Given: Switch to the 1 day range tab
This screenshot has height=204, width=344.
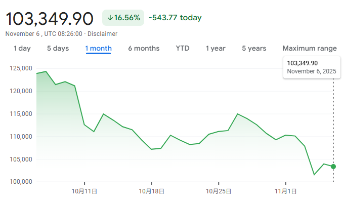Looking at the screenshot, I should pos(22,49).
